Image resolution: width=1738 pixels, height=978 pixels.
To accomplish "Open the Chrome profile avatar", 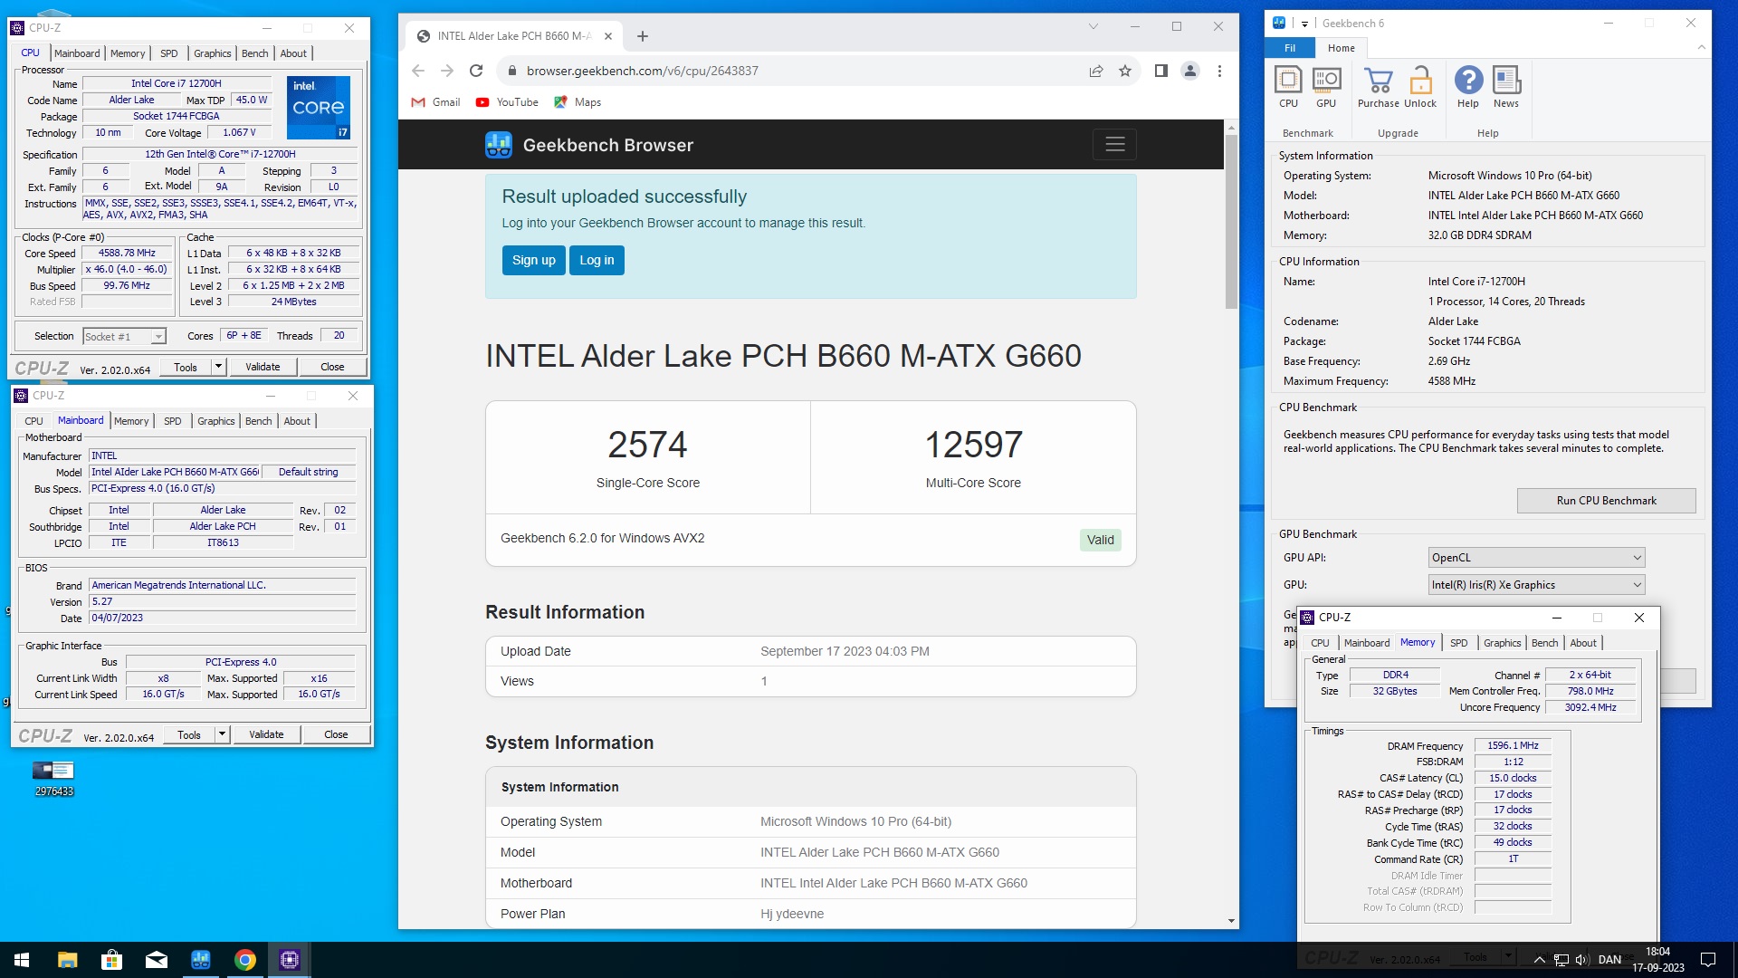I will click(1190, 71).
